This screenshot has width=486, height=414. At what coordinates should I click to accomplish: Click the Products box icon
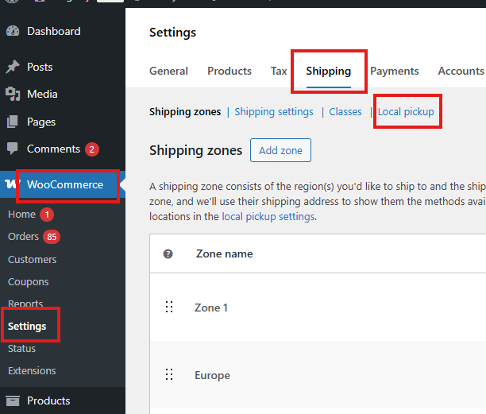(13, 401)
